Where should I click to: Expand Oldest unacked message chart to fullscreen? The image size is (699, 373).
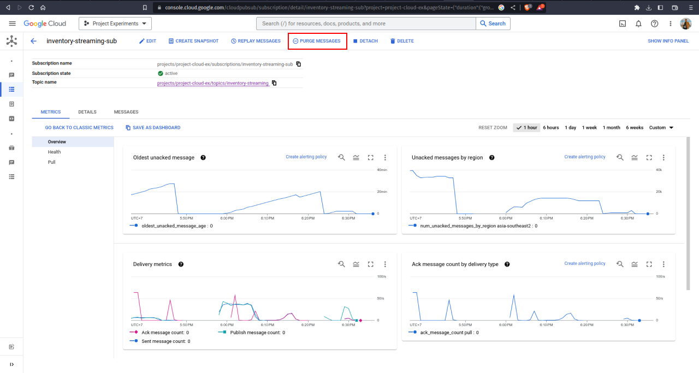[x=370, y=157]
